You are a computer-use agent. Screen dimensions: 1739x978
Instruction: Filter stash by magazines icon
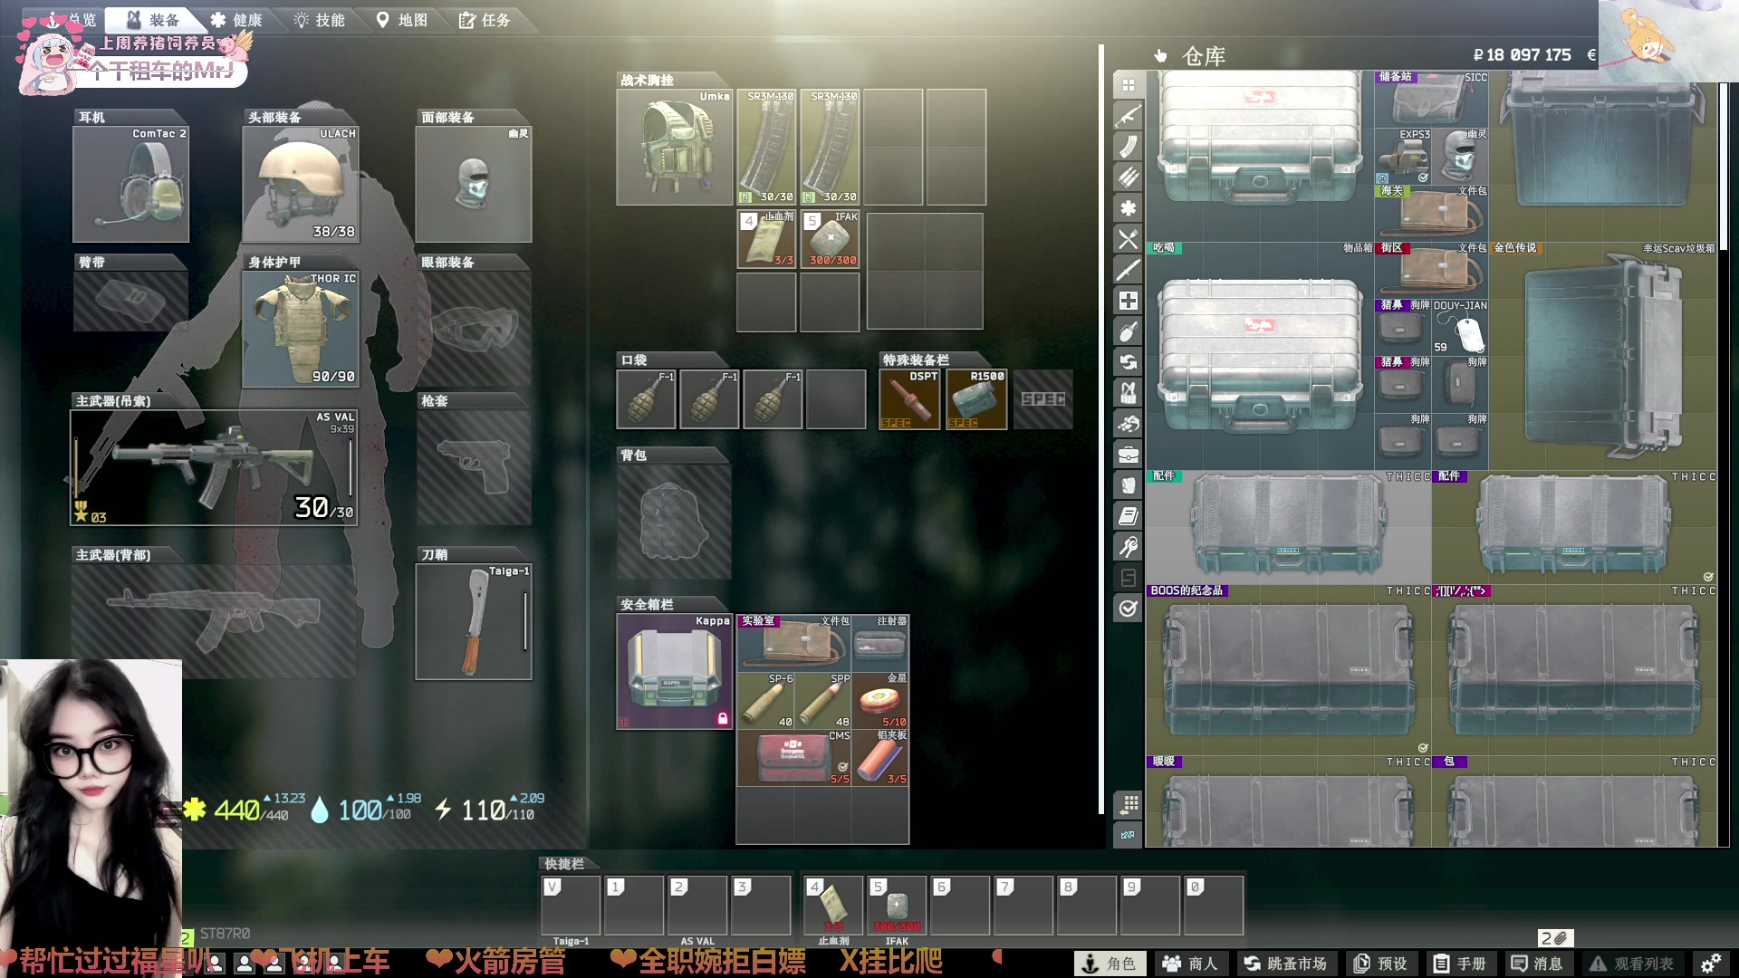1128,147
